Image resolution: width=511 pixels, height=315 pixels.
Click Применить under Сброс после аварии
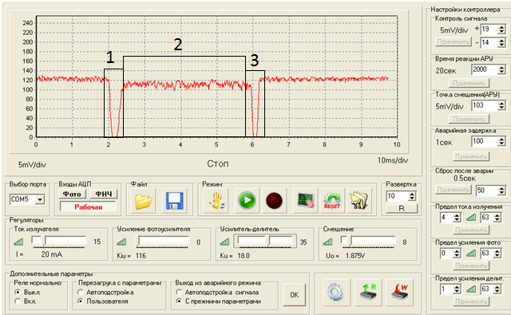[454, 190]
